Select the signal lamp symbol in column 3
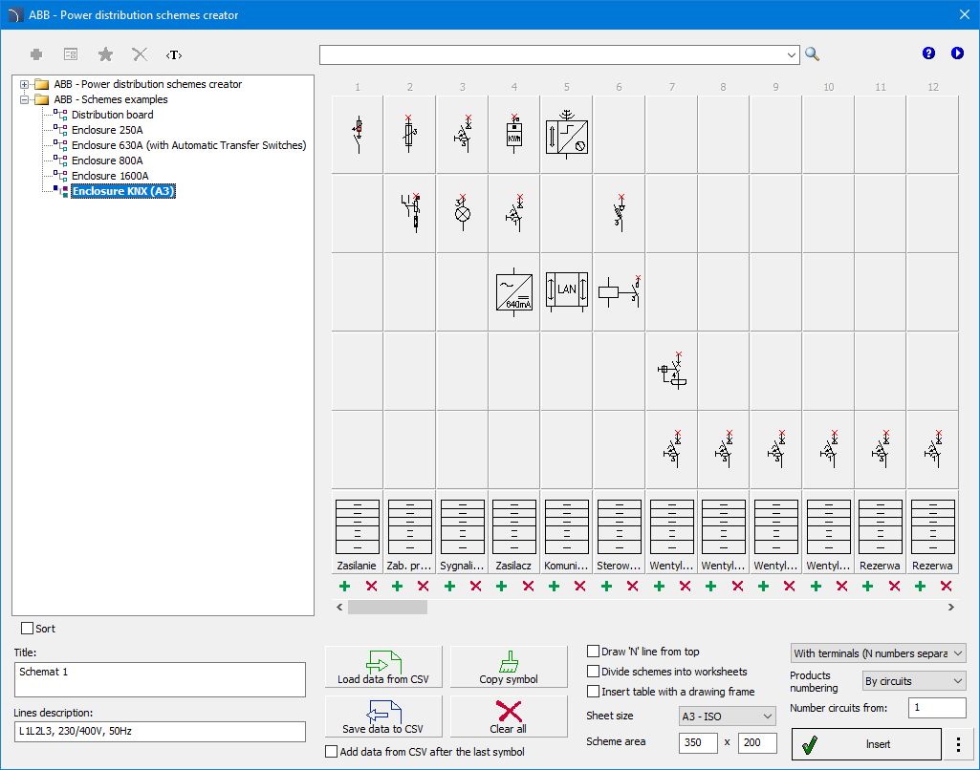 pyautogui.click(x=463, y=213)
